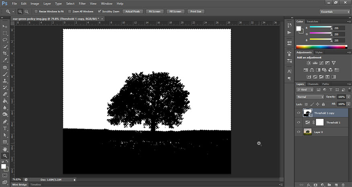Hide the Threshold 1 copy layer
Viewport: 352px width, 187px height.
point(298,113)
